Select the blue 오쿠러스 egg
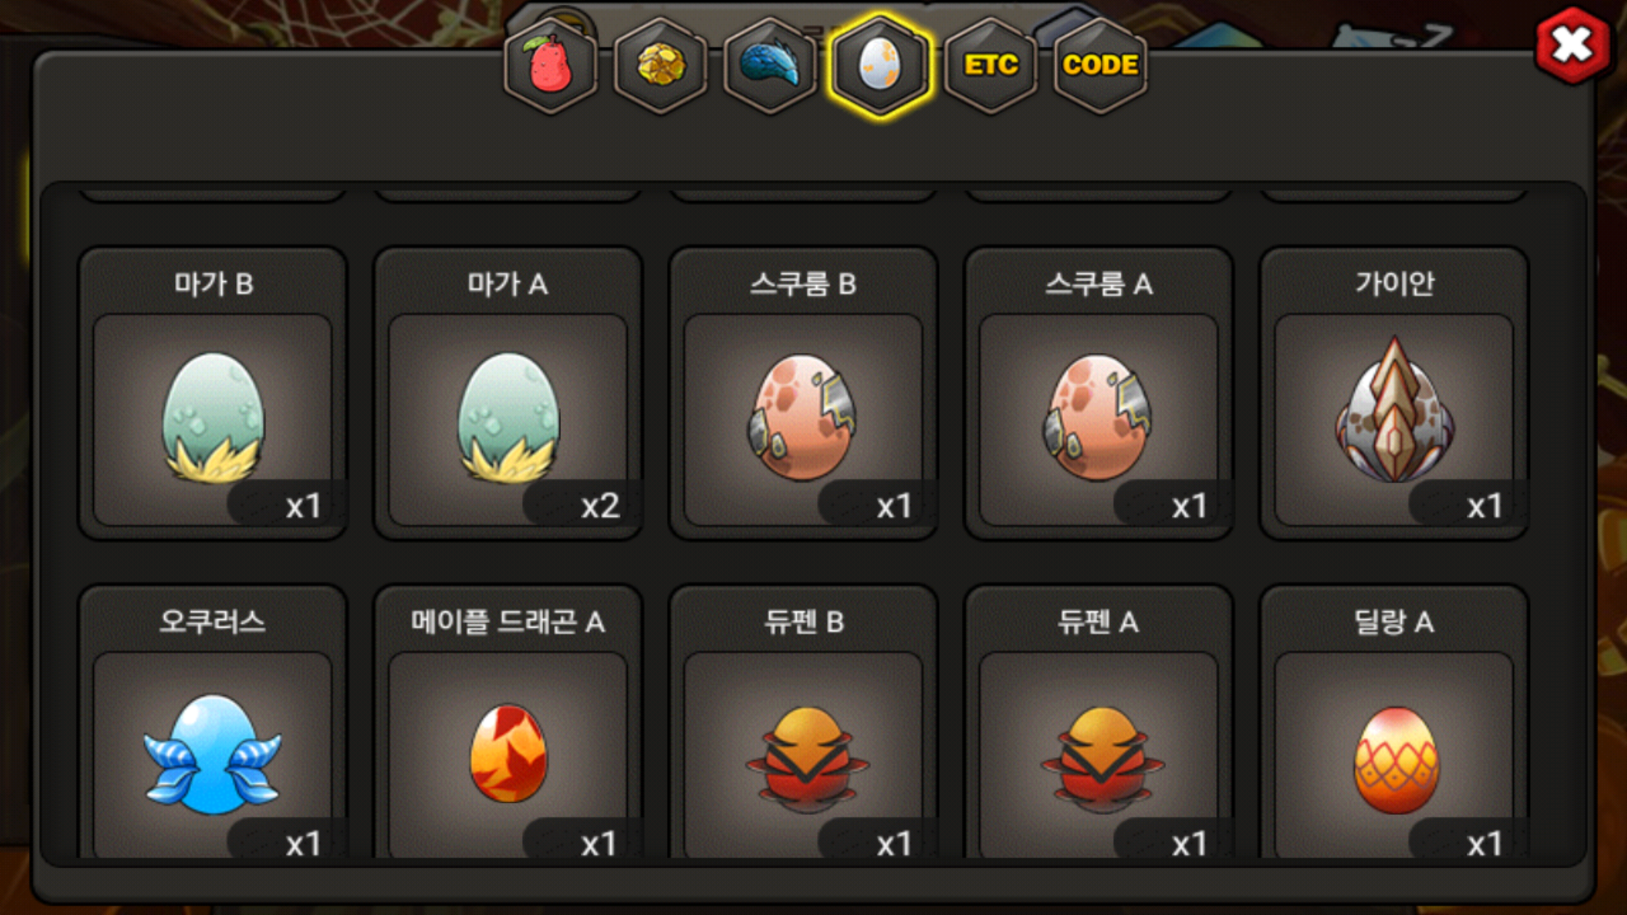This screenshot has width=1627, height=915. [213, 722]
